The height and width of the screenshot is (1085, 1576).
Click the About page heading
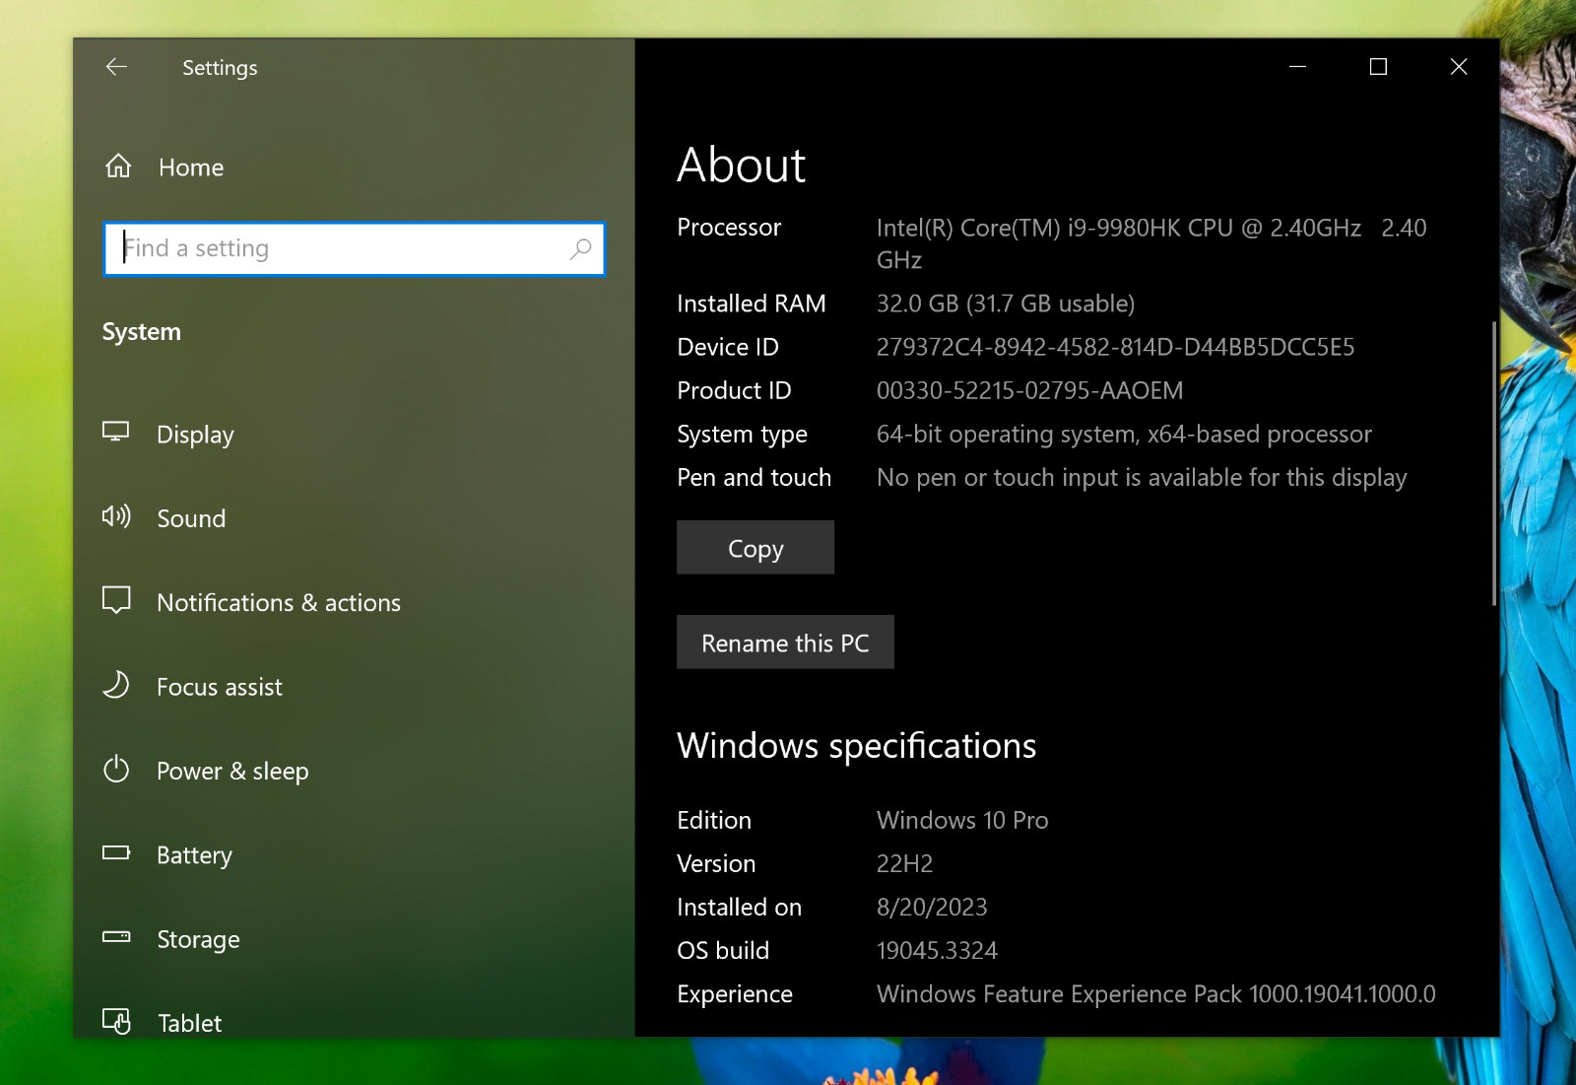(x=741, y=165)
